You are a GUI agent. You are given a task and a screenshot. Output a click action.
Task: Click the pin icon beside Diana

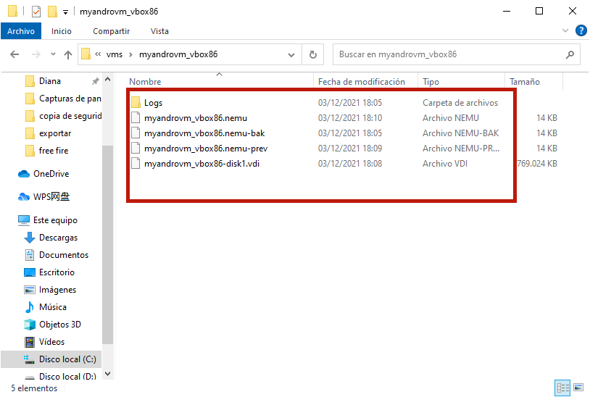tap(96, 81)
